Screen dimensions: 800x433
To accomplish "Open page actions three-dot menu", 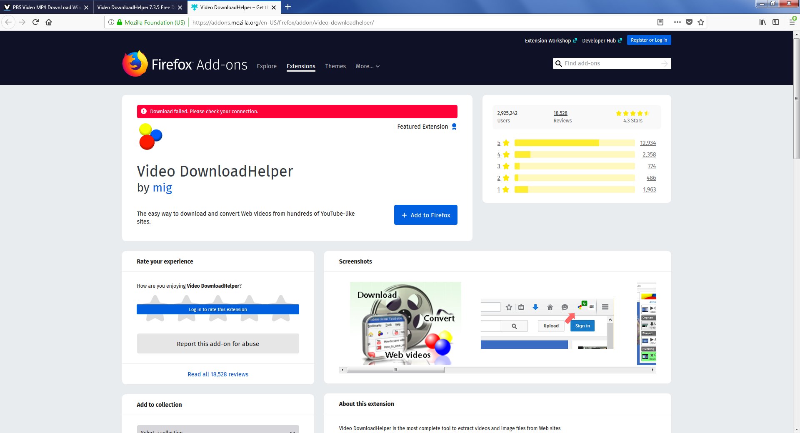I will (677, 22).
